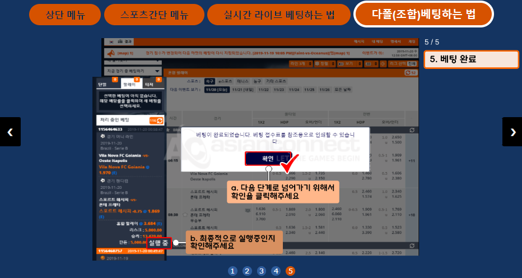Click the 52 refresh counter icon
Image resolution: width=522 pixels, height=278 pixels.
click(411, 72)
